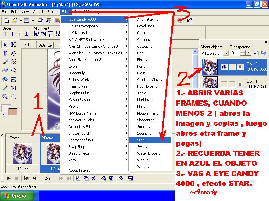
Task: Swap foreground and background colors
Action: 4,115
